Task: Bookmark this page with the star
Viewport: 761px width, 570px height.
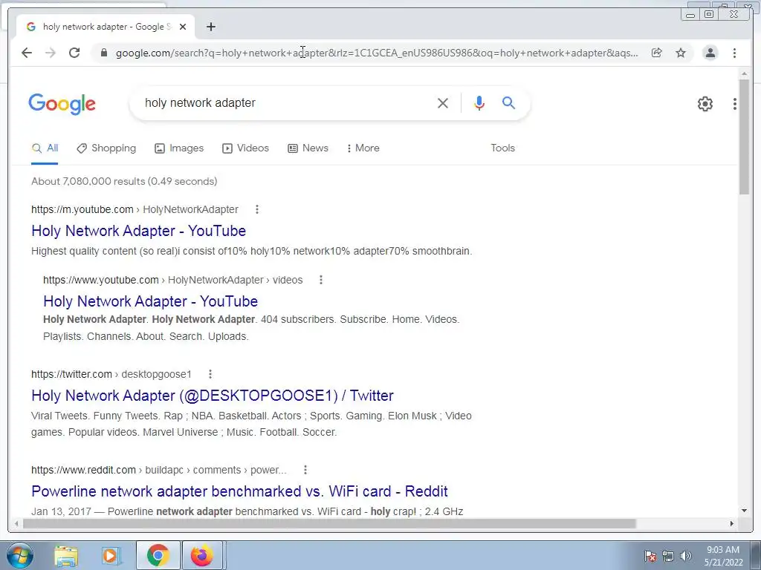Action: coord(681,53)
